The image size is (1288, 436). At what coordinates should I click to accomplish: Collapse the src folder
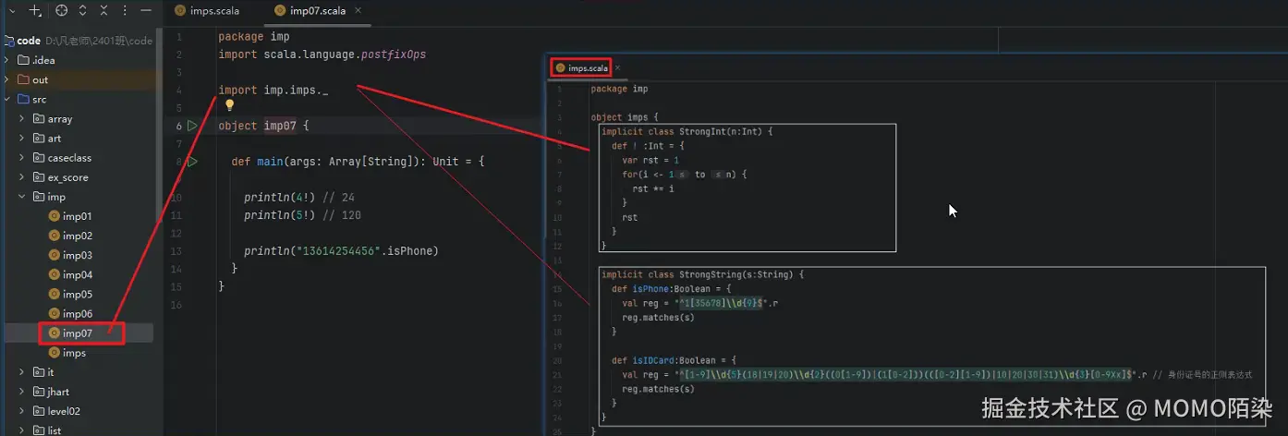7,99
